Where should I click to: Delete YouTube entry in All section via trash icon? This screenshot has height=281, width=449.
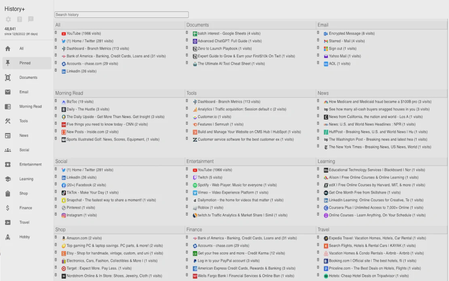point(56,33)
